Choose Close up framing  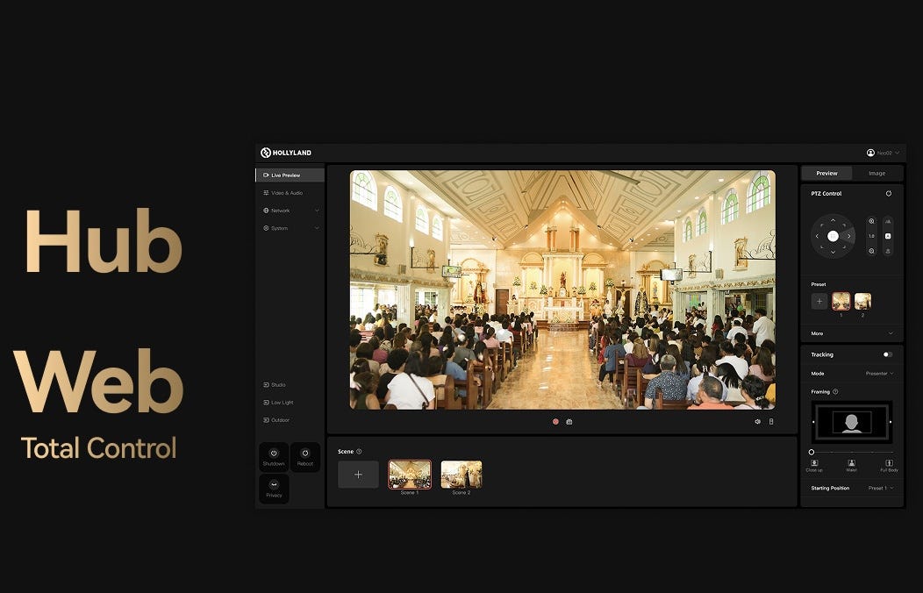pyautogui.click(x=814, y=465)
